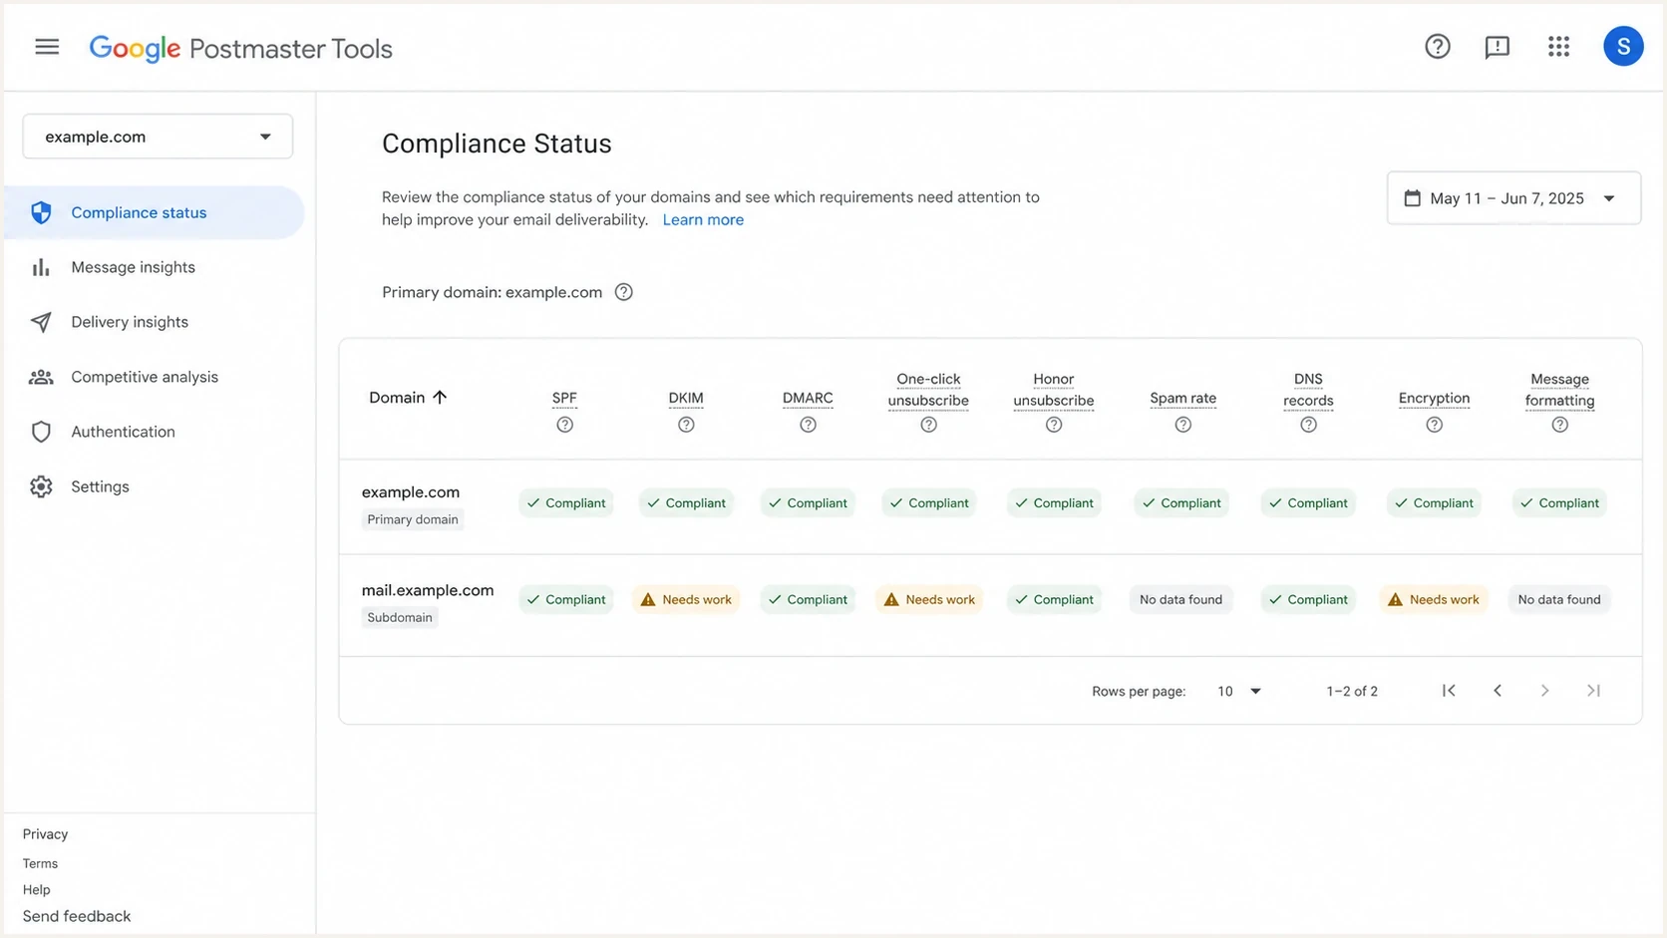Click the Google Postmaster Tools logo

(240, 49)
